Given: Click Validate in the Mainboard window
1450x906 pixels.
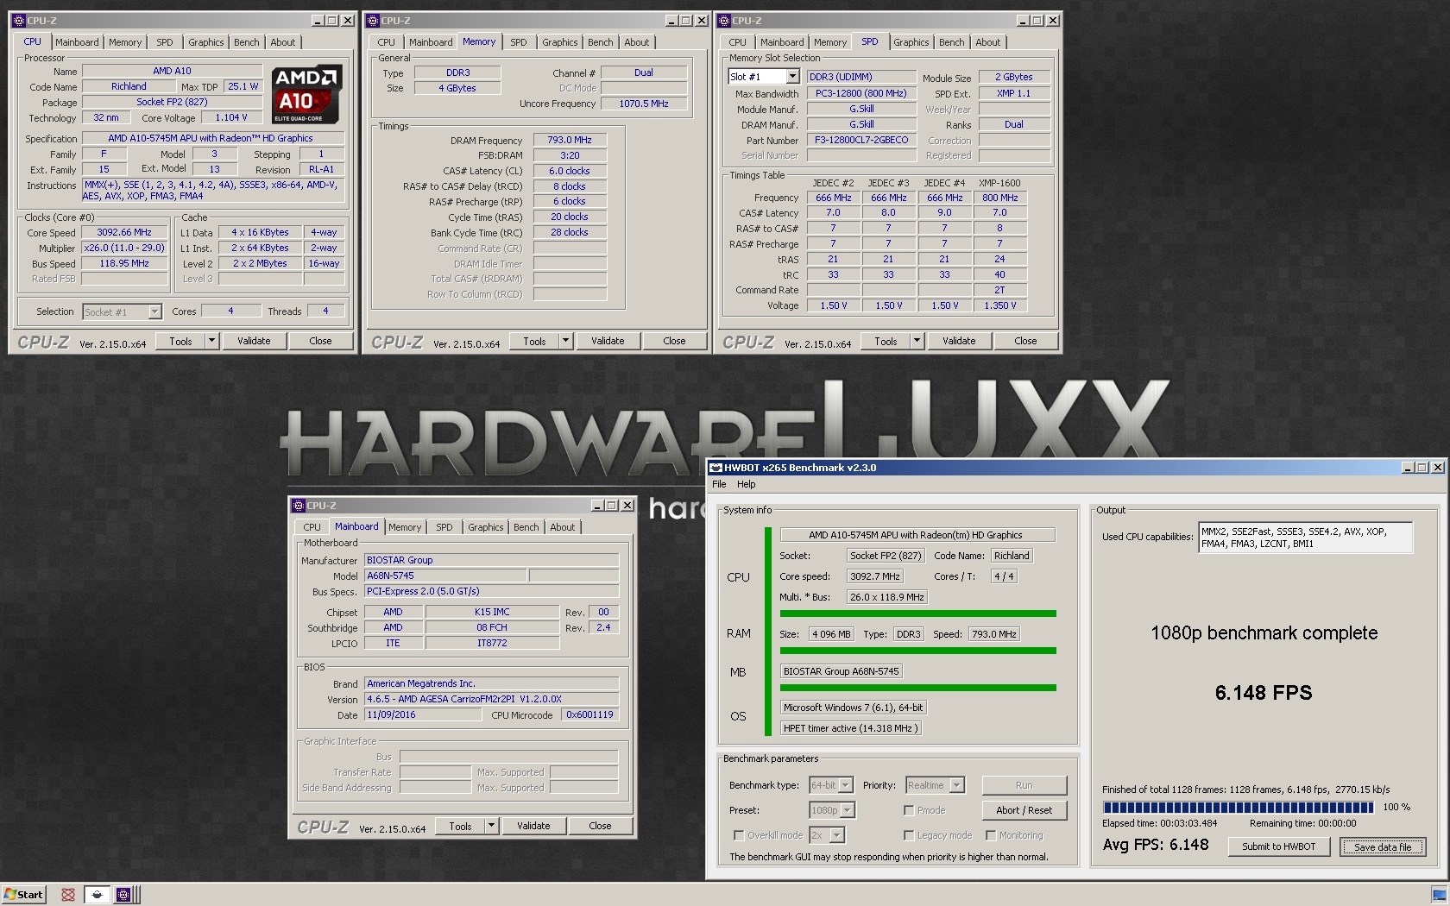Looking at the screenshot, I should tap(533, 826).
